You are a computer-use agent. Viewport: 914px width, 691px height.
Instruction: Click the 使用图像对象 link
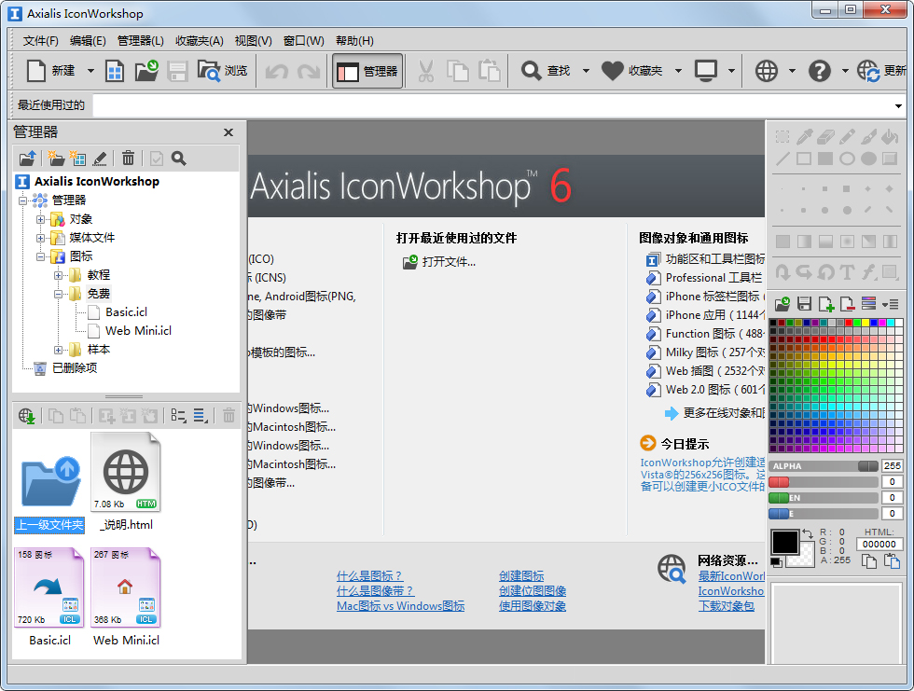[x=533, y=606]
